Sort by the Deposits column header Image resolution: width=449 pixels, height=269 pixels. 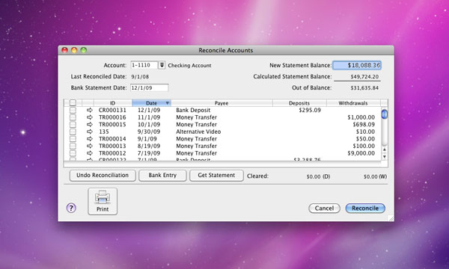pyautogui.click(x=299, y=103)
